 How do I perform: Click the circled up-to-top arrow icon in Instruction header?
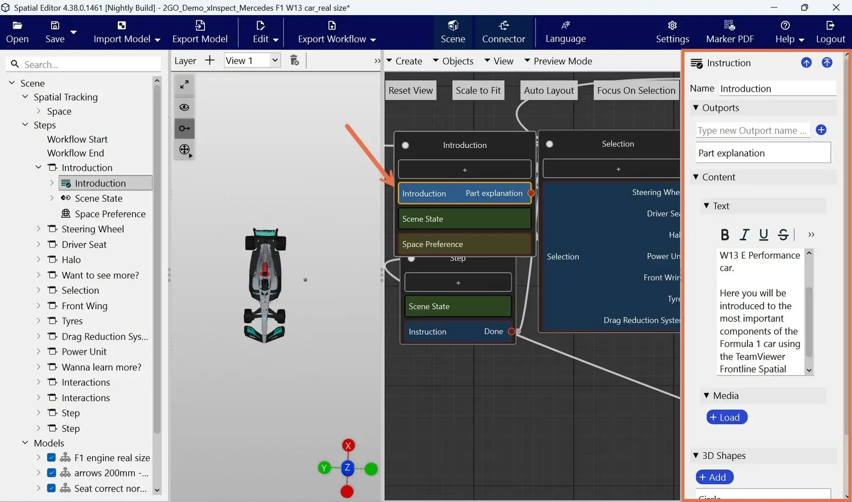coord(827,63)
